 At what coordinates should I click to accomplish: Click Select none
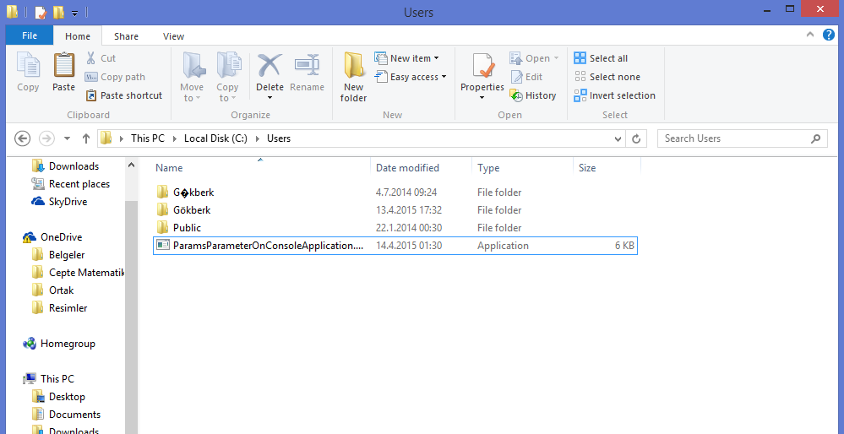[607, 77]
